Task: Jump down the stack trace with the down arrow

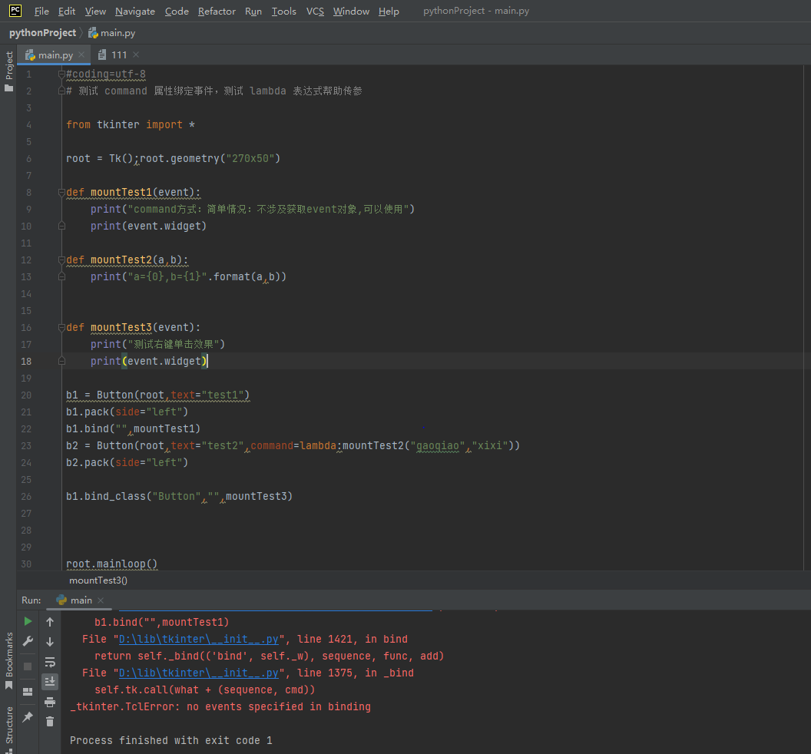Action: tap(50, 642)
